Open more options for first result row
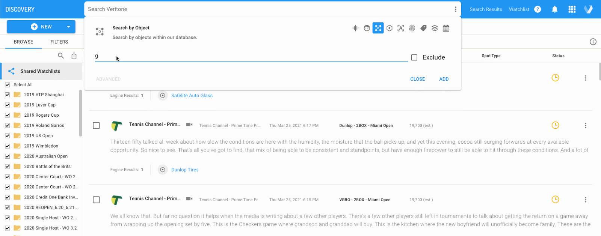Viewport: 601px width, 236px height. pyautogui.click(x=585, y=78)
